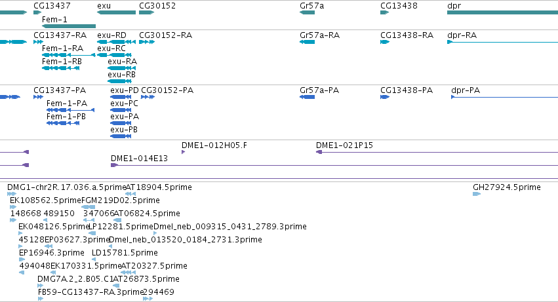Click the FB59-CG13437-RA.3prime EST label

[90, 292]
